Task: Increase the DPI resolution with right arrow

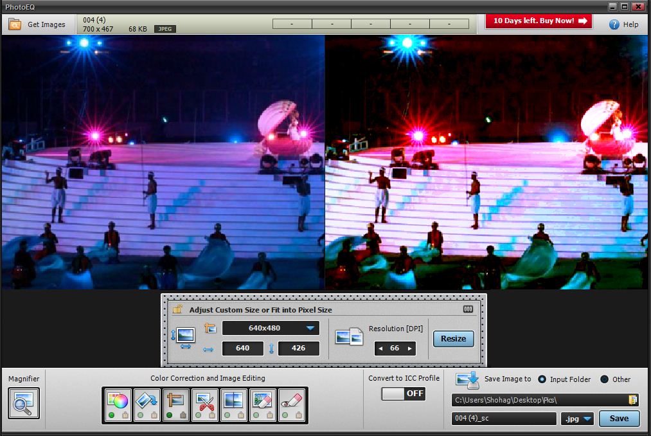Action: 409,349
